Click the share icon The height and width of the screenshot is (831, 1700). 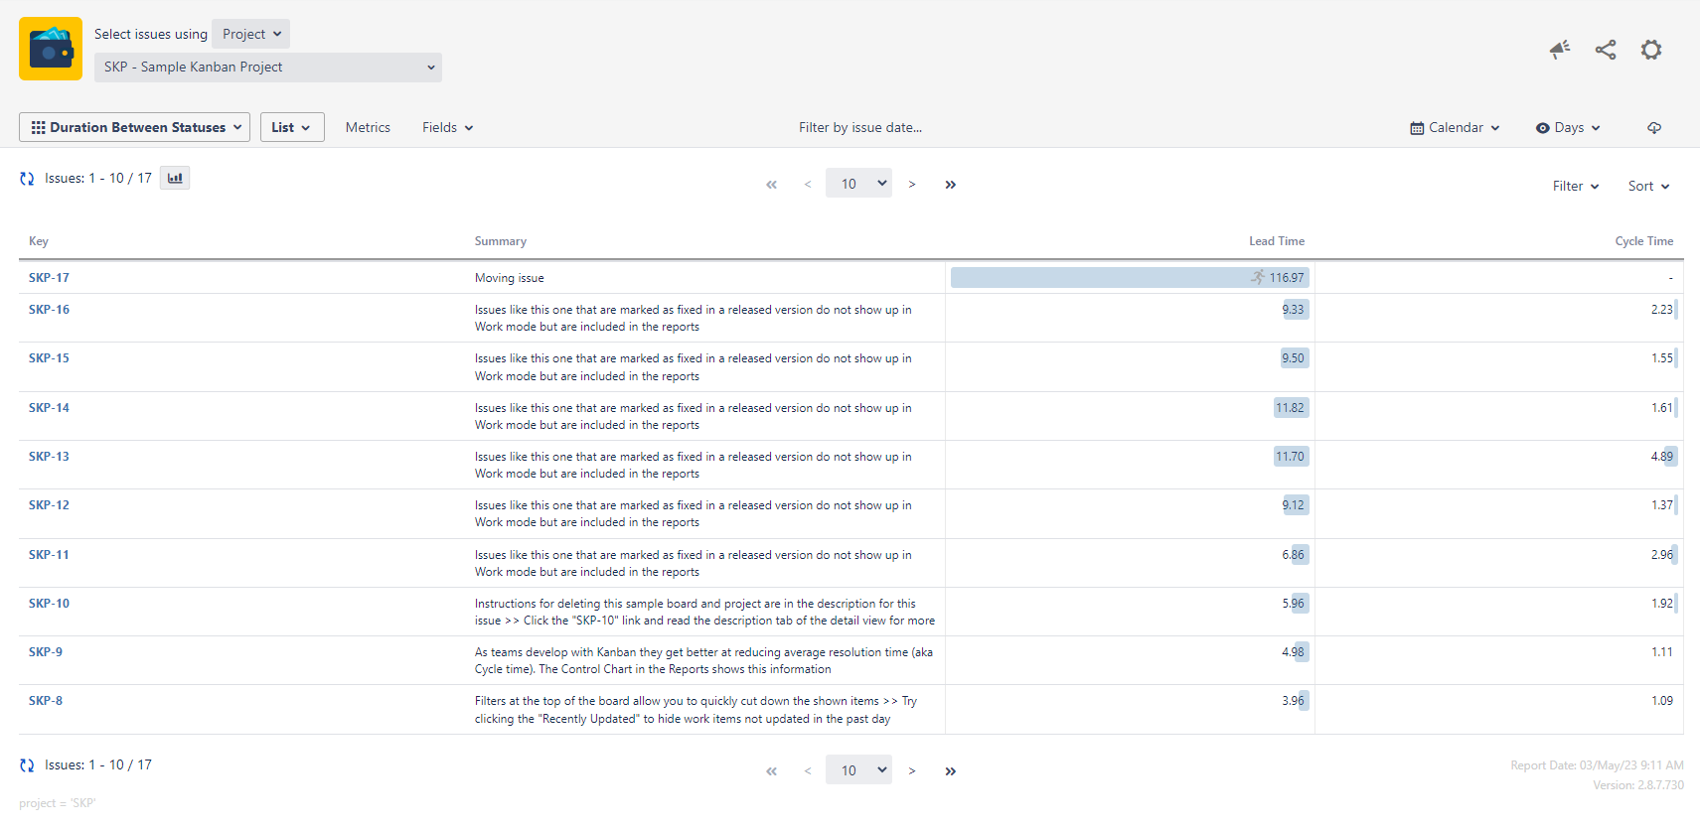click(1606, 50)
